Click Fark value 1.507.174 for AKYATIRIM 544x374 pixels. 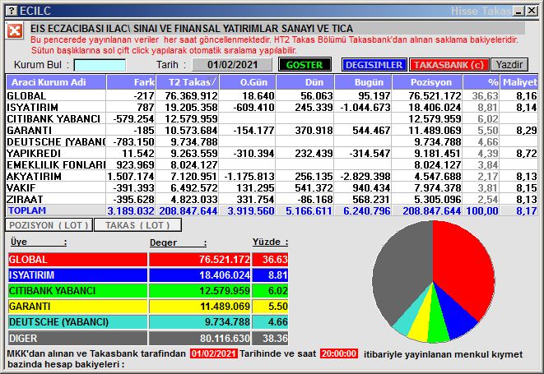pyautogui.click(x=131, y=176)
